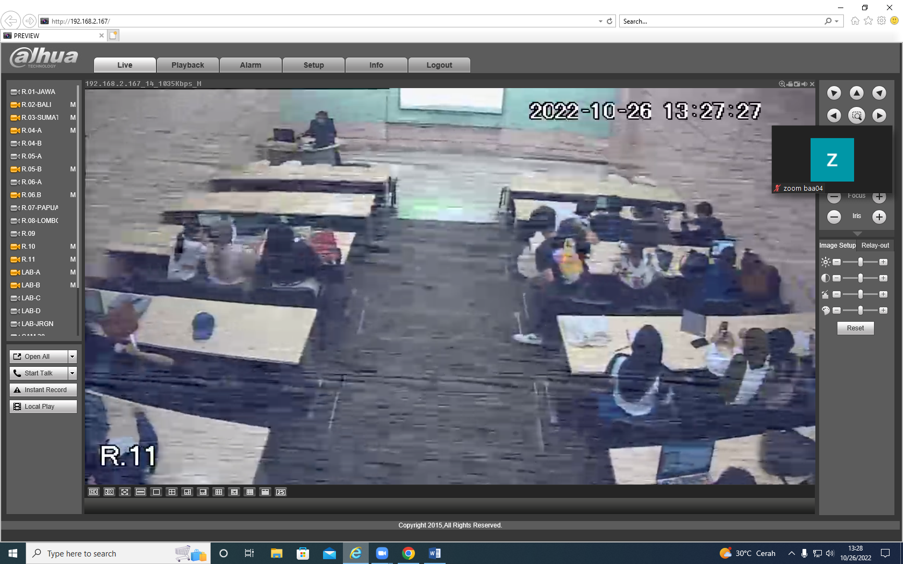Select thirteen-window split layout

pos(234,492)
